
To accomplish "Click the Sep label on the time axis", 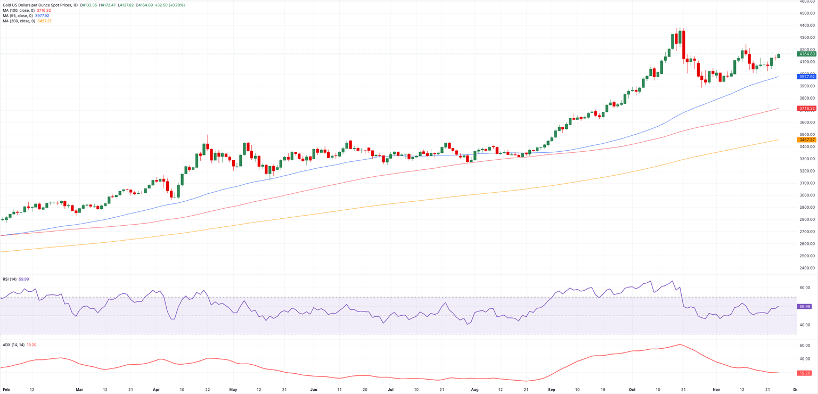I will coord(551,390).
